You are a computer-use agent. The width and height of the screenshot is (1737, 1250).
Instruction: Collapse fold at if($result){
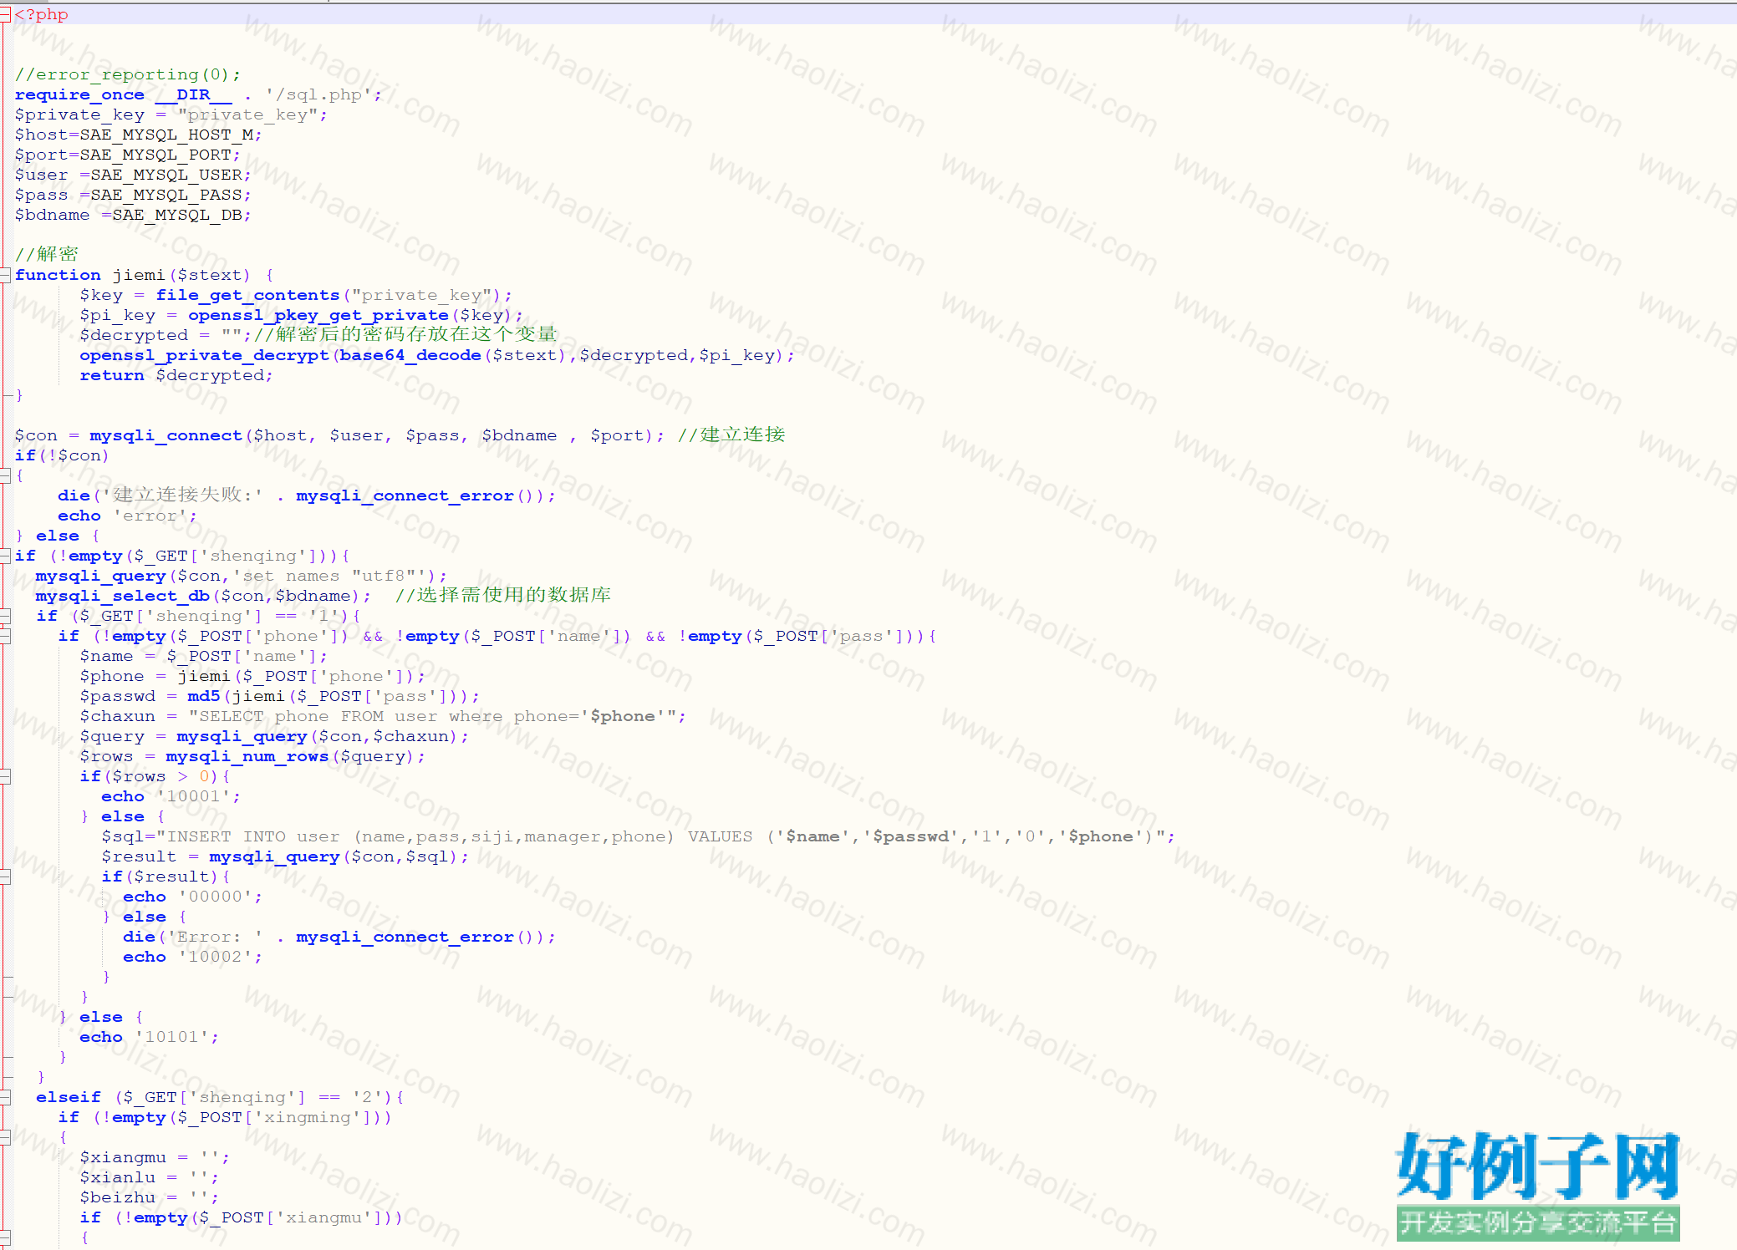pyautogui.click(x=5, y=877)
